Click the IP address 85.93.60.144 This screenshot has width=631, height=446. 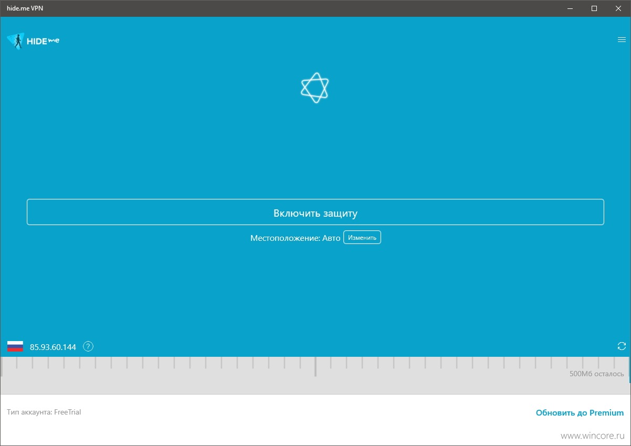coord(53,347)
